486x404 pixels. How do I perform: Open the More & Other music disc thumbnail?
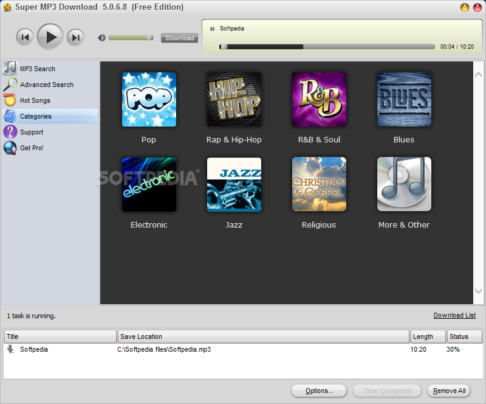click(404, 184)
